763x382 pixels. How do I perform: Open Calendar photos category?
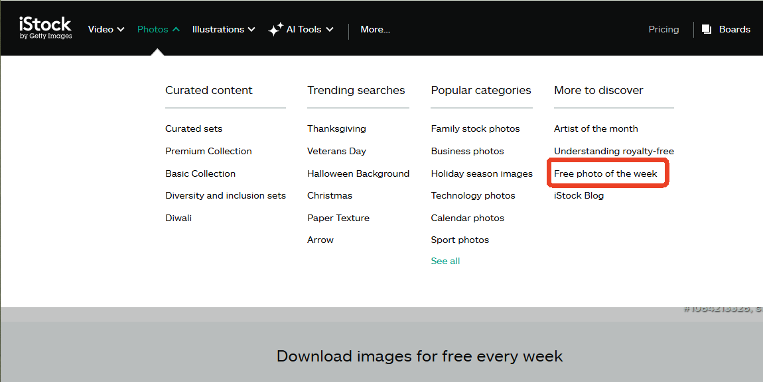point(468,218)
